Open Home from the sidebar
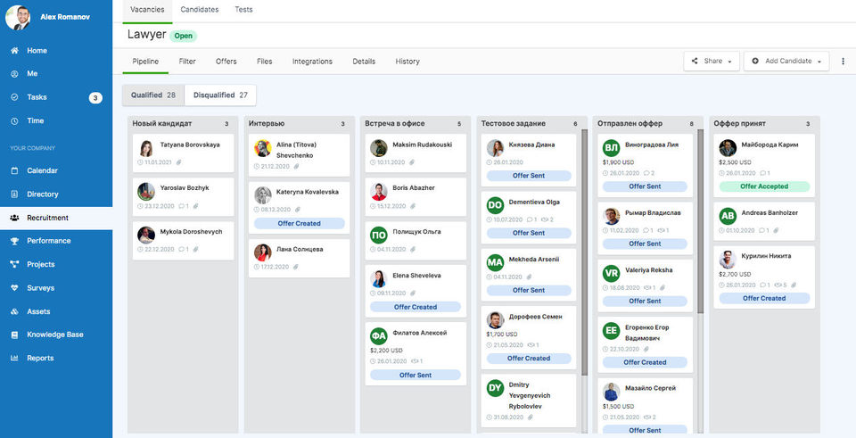This screenshot has height=438, width=856. click(x=37, y=50)
